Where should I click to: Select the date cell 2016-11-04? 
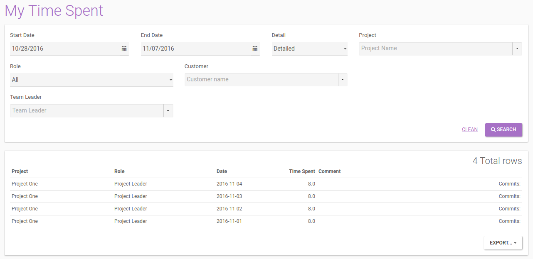pos(229,184)
